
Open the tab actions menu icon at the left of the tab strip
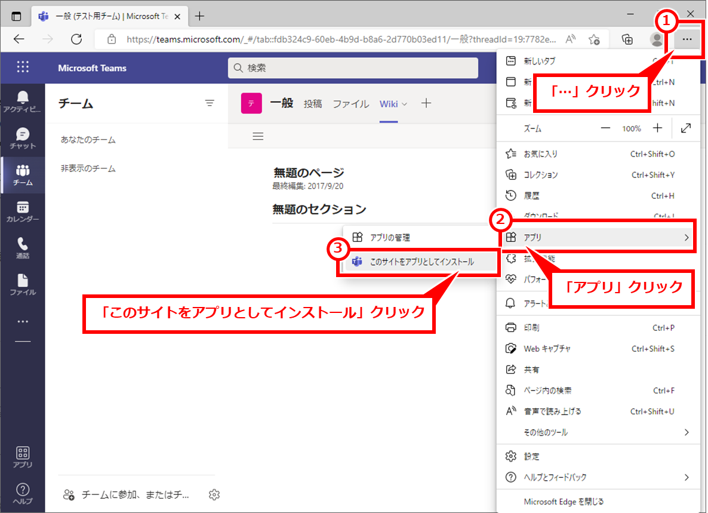click(16, 16)
